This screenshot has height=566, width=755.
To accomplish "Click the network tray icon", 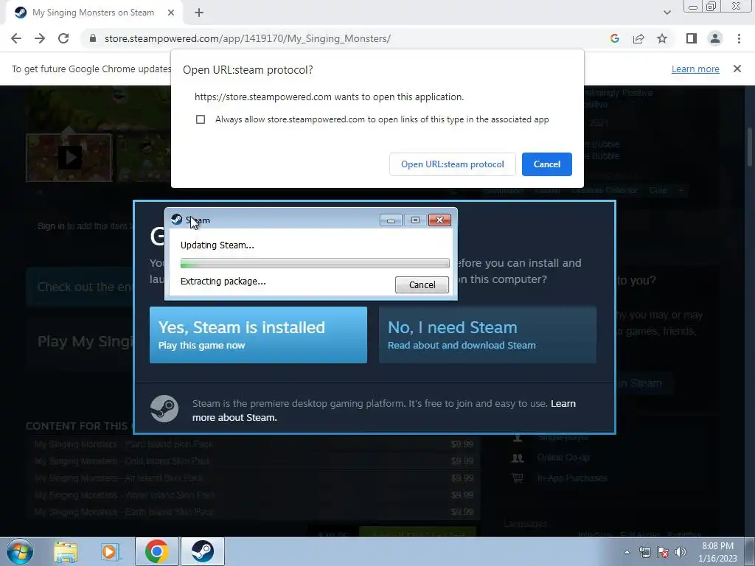I will point(644,552).
